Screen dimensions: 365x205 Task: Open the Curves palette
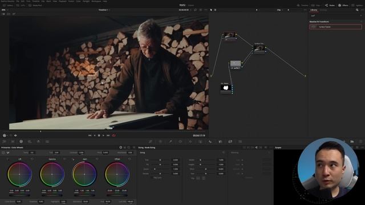point(151,141)
